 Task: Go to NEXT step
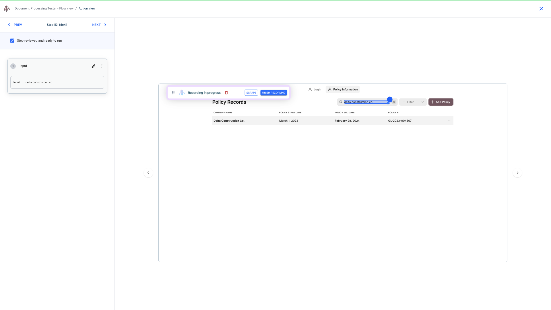(99, 25)
